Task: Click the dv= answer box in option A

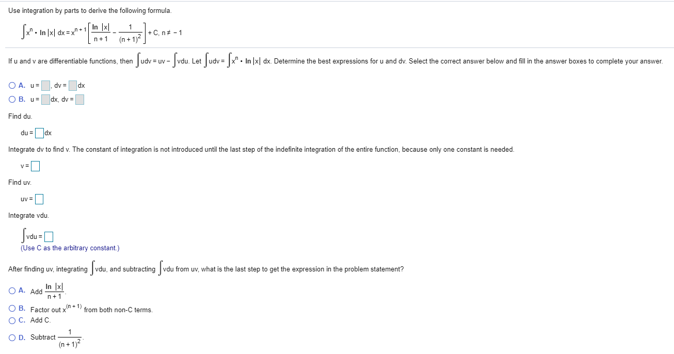Action: point(73,85)
